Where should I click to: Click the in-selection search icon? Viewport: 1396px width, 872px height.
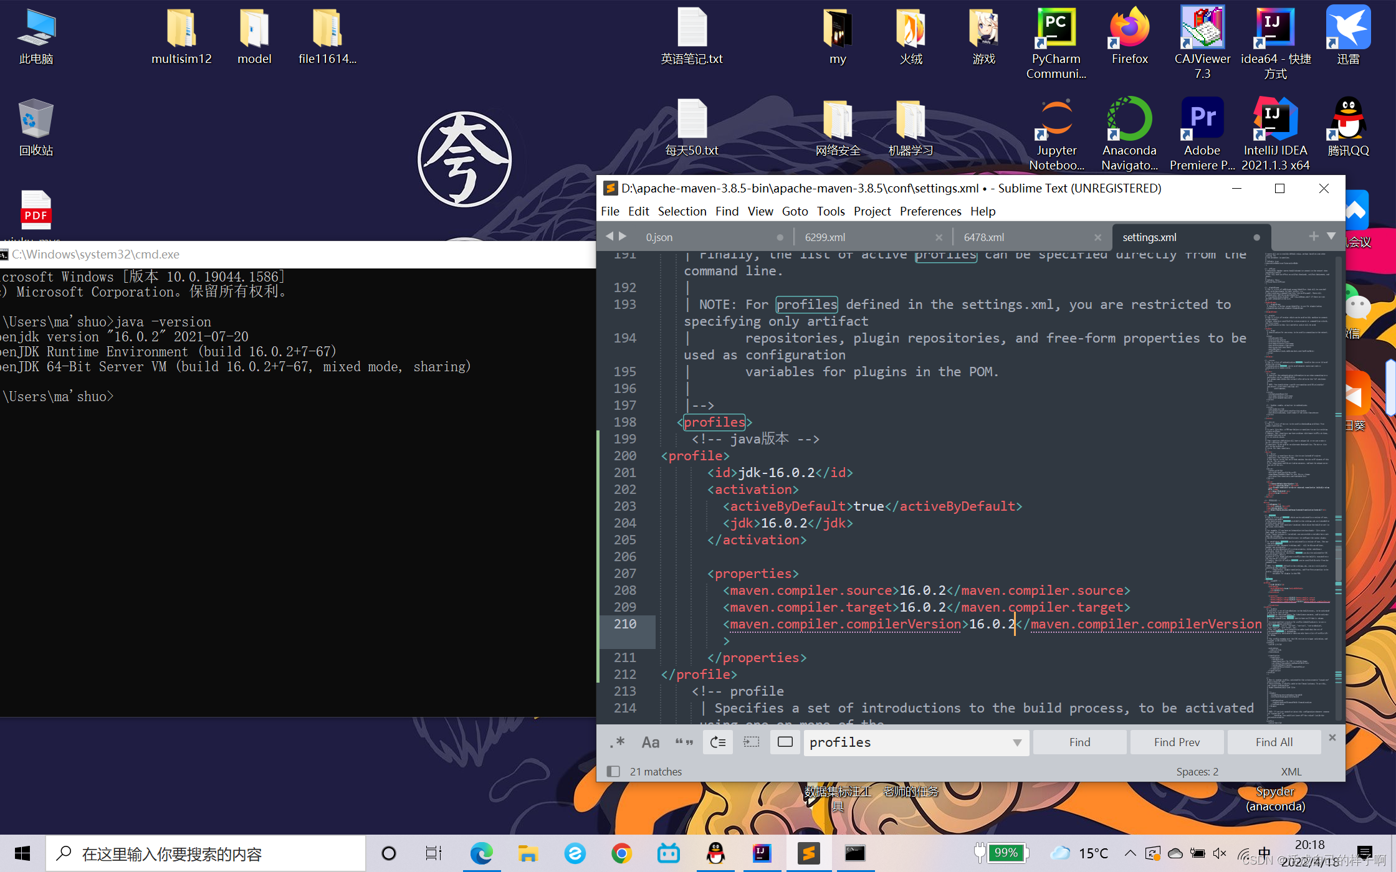coord(752,742)
